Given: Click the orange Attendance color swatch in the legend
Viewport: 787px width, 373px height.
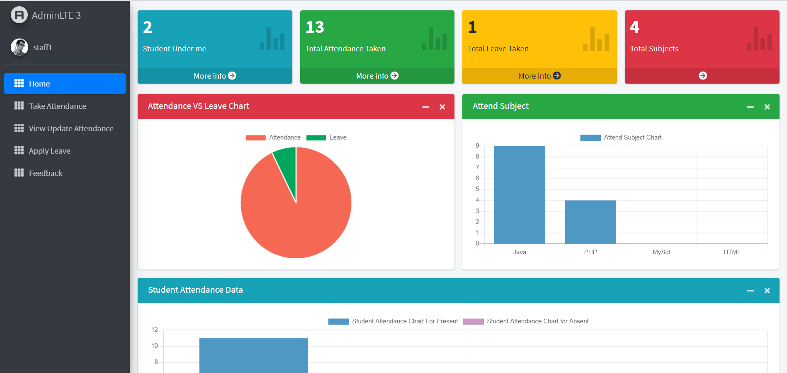Looking at the screenshot, I should tap(255, 137).
